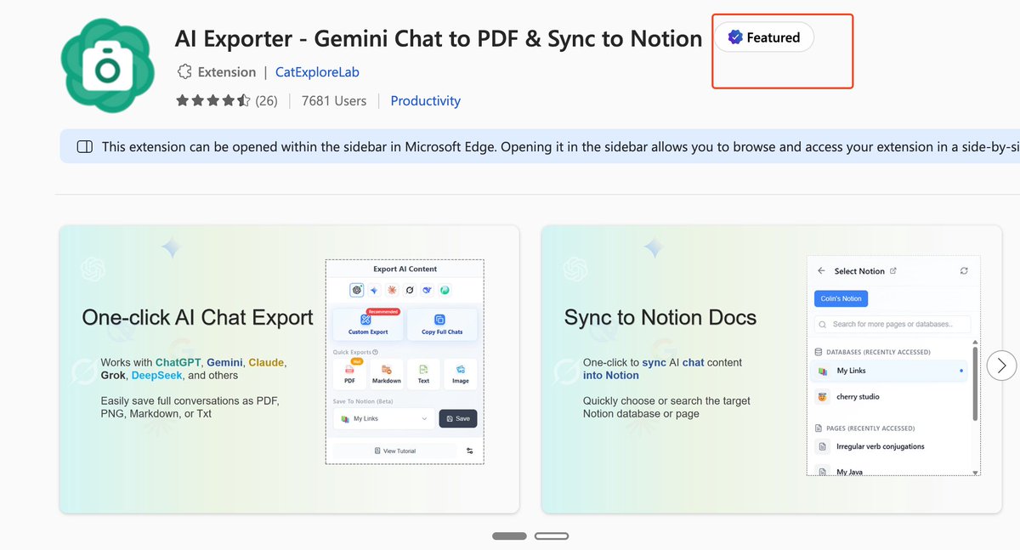
Task: Choose Markdown quick export
Action: tap(386, 373)
